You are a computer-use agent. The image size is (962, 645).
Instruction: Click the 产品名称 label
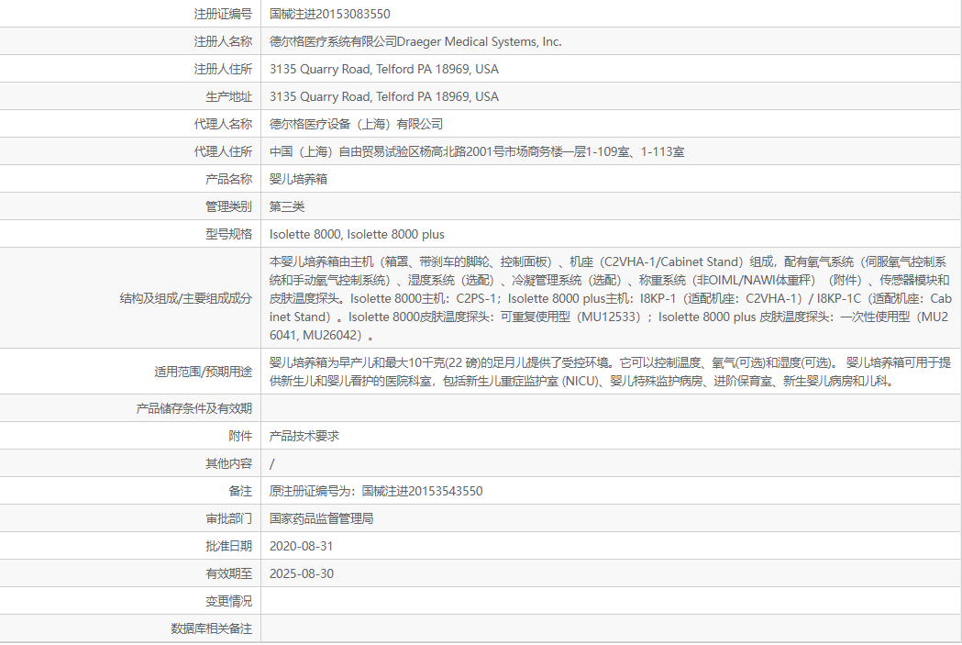click(228, 179)
